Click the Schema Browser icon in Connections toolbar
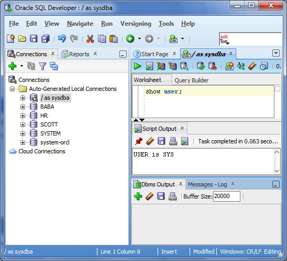The width and height of the screenshot is (287, 261). pyautogui.click(x=54, y=66)
